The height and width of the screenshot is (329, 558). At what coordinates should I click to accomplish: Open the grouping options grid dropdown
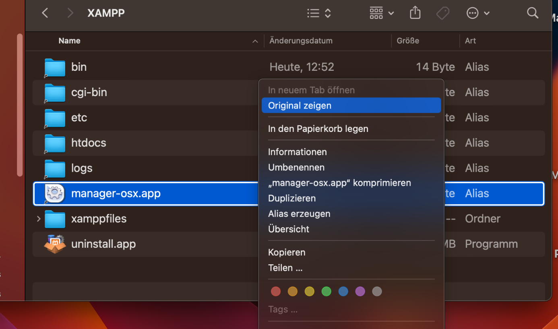point(381,13)
